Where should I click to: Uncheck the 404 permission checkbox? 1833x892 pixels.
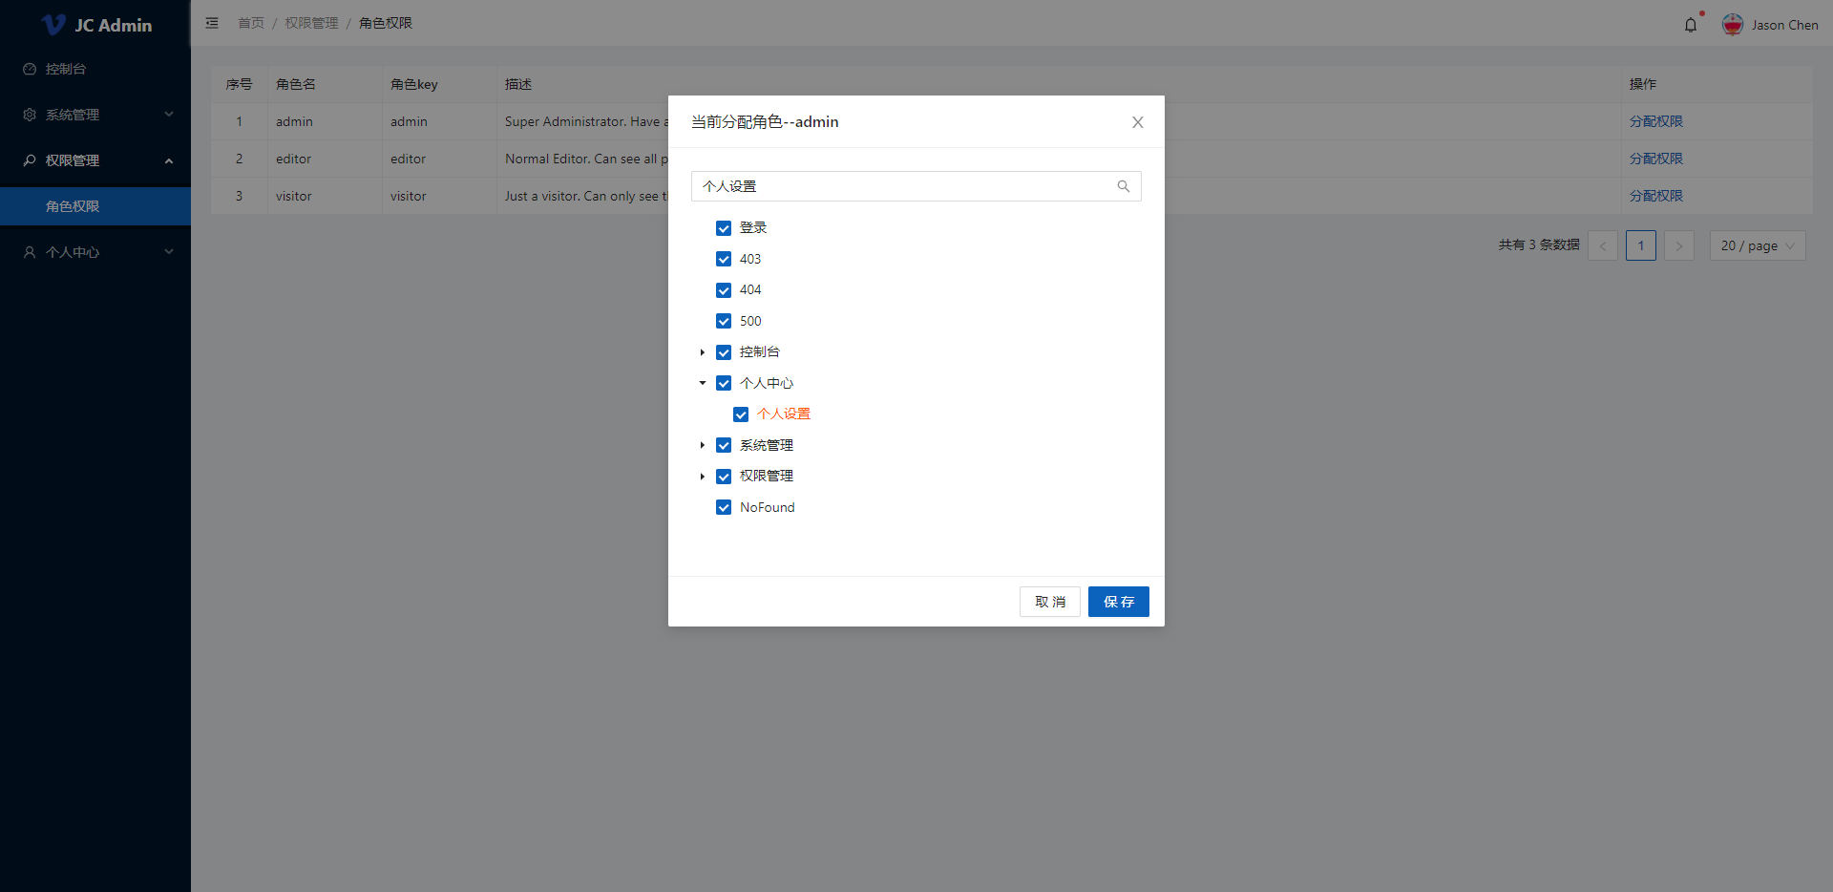(724, 290)
